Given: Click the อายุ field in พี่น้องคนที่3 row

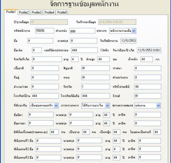Looking at the screenshot, I should point(117,157).
